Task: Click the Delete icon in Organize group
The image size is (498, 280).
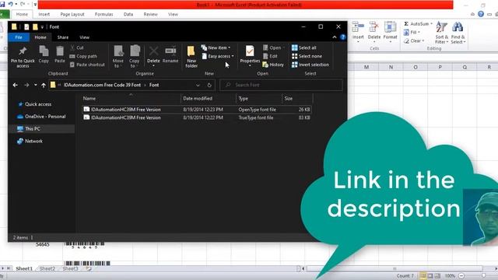Action: click(153, 57)
